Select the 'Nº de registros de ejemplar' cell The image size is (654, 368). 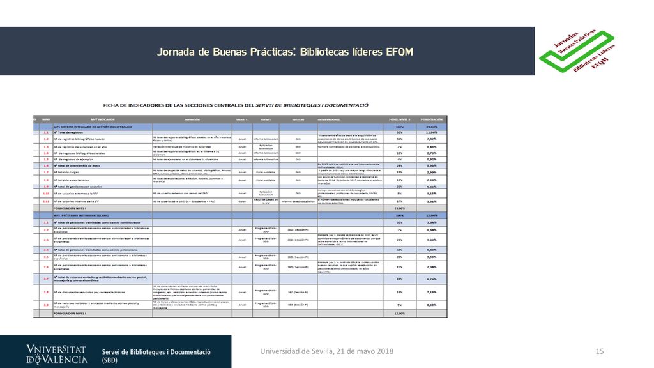[x=103, y=159]
